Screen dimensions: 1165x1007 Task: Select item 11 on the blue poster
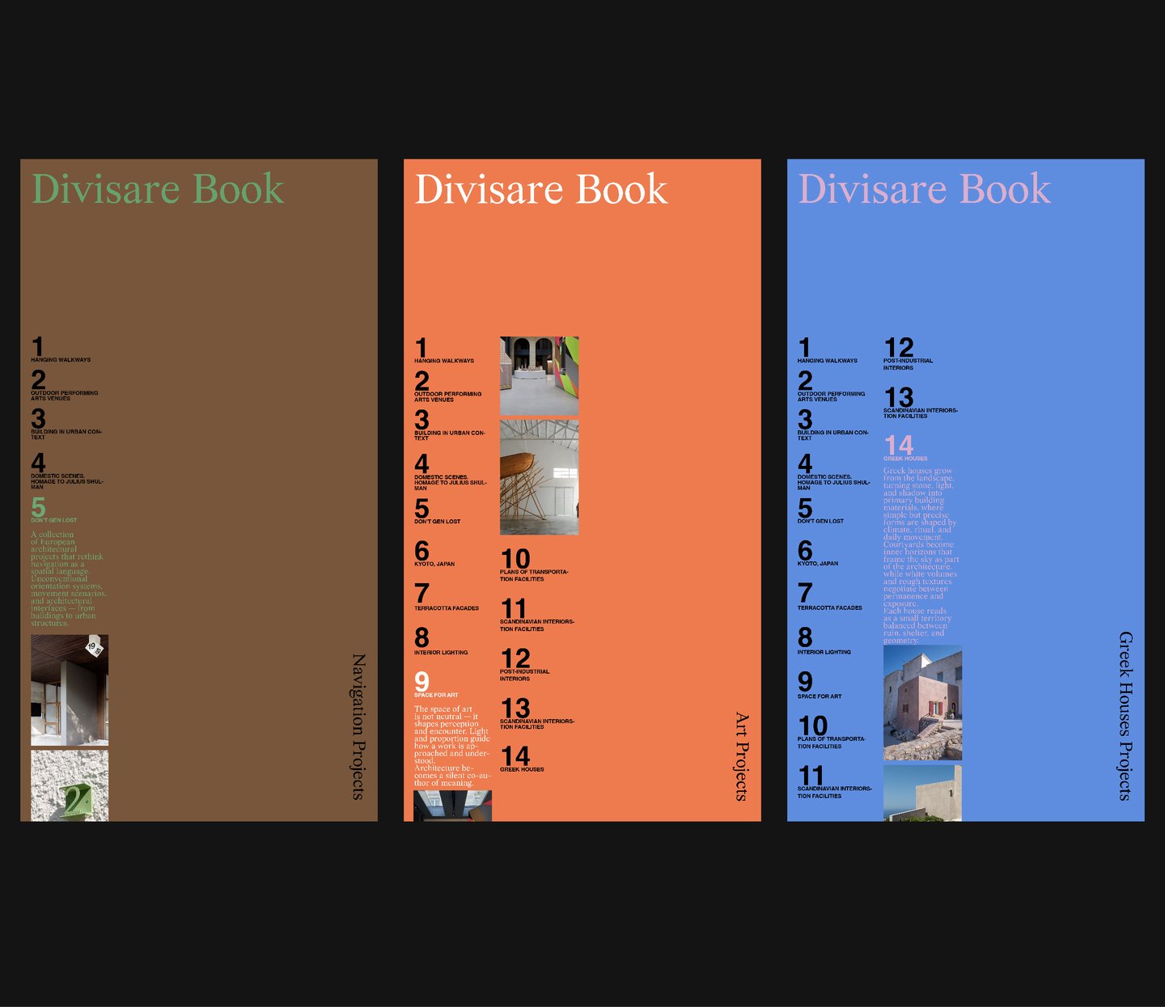[x=835, y=781]
